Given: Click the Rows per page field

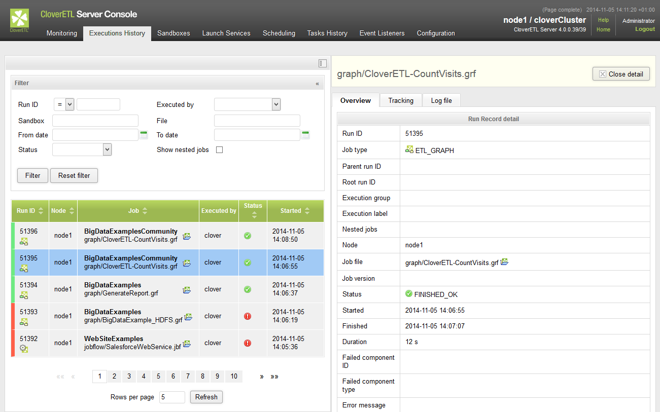Looking at the screenshot, I should click(x=172, y=397).
